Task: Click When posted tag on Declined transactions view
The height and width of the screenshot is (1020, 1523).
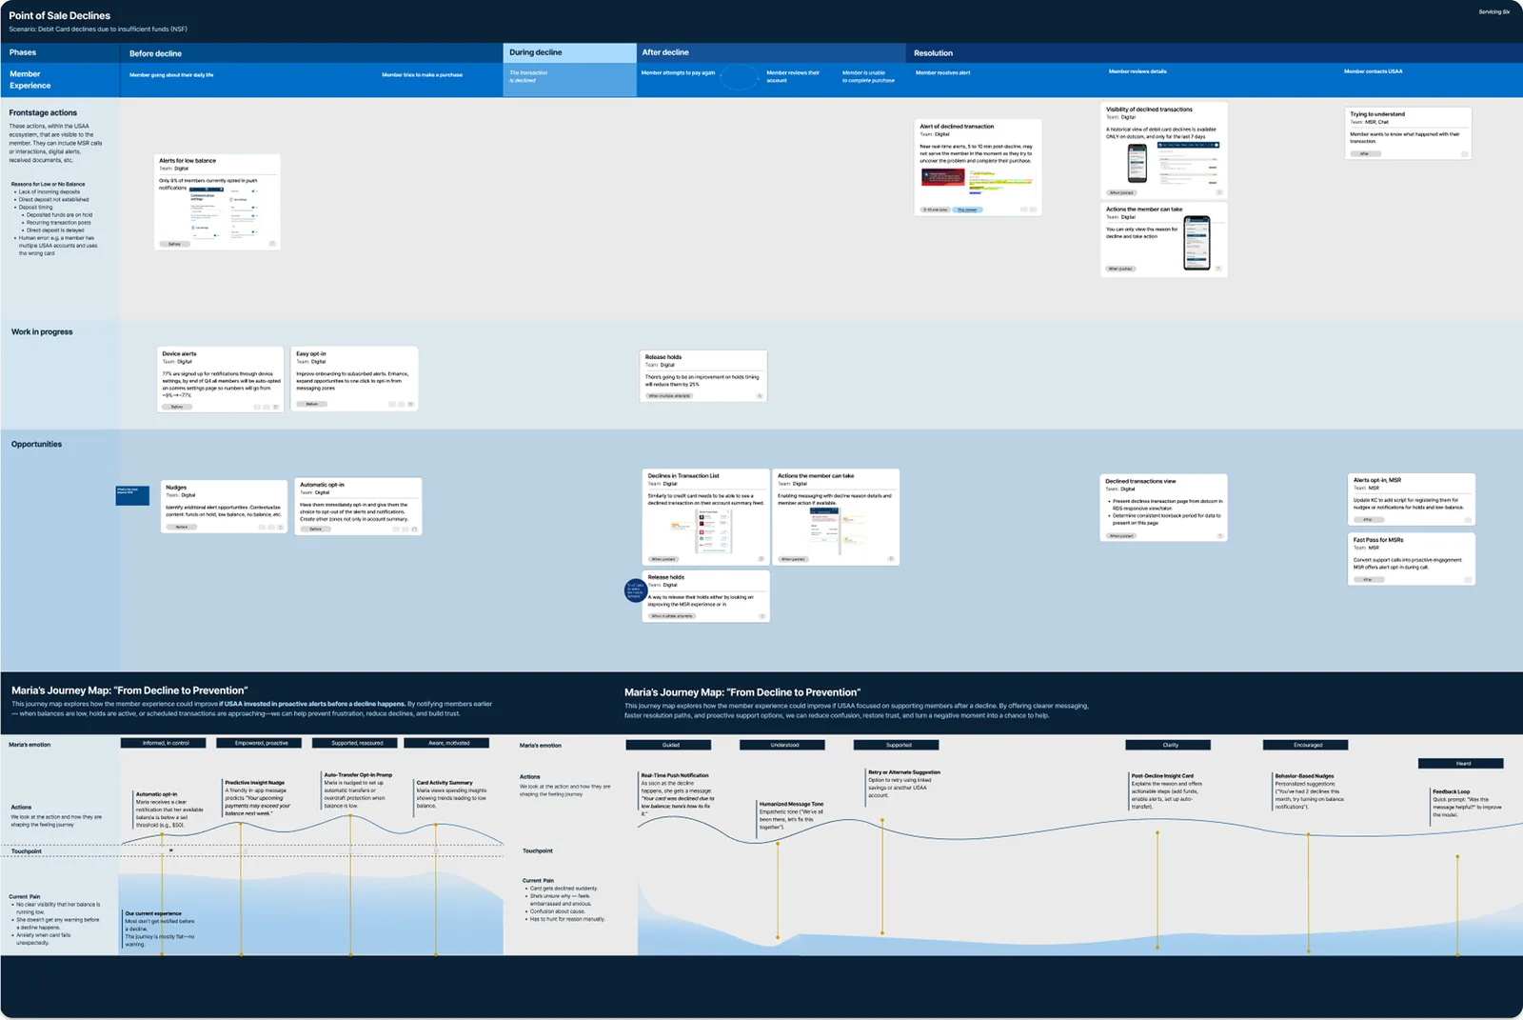Action: coord(1121,536)
